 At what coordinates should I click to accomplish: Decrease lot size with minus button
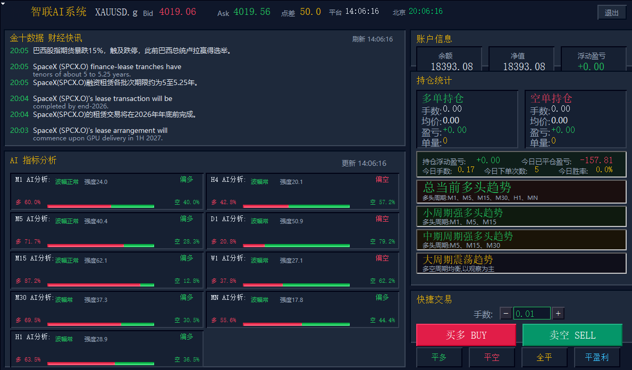(506, 313)
